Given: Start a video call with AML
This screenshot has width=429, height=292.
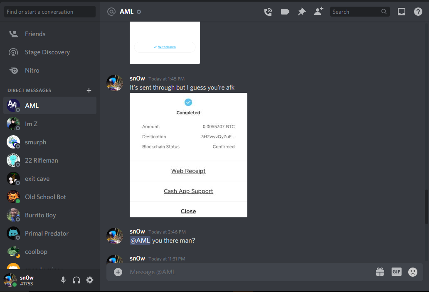Looking at the screenshot, I should tap(285, 12).
